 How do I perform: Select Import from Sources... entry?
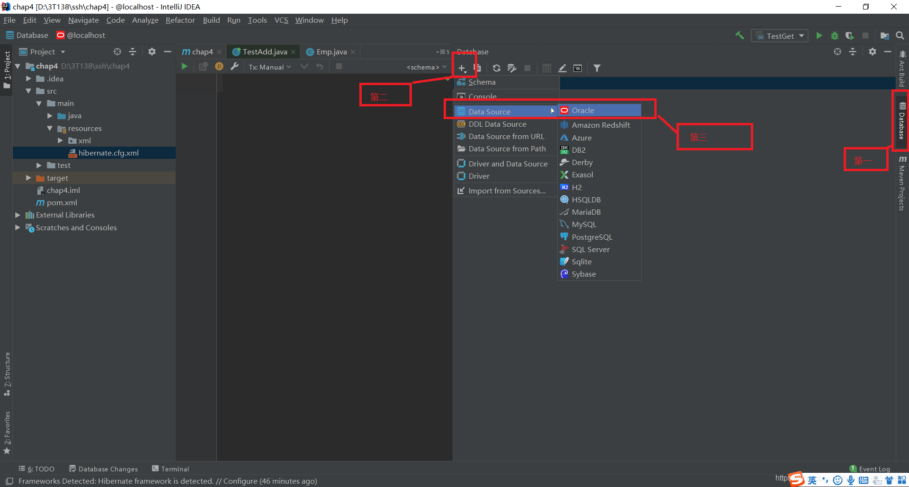(506, 191)
